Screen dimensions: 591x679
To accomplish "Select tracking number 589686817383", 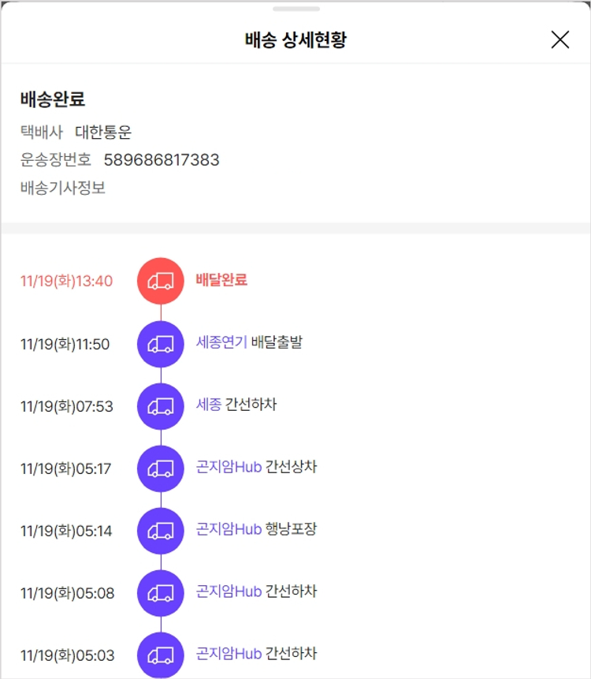I will click(162, 160).
